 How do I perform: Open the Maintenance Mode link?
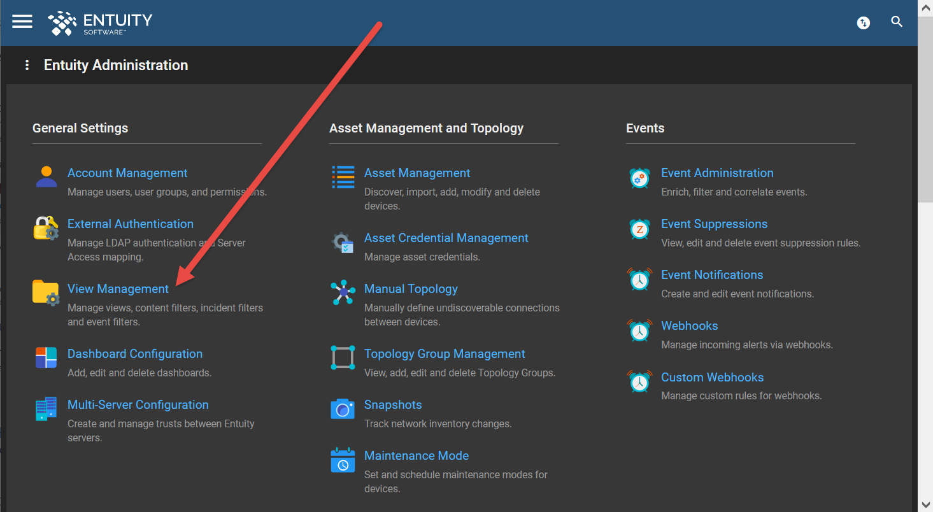point(417,456)
